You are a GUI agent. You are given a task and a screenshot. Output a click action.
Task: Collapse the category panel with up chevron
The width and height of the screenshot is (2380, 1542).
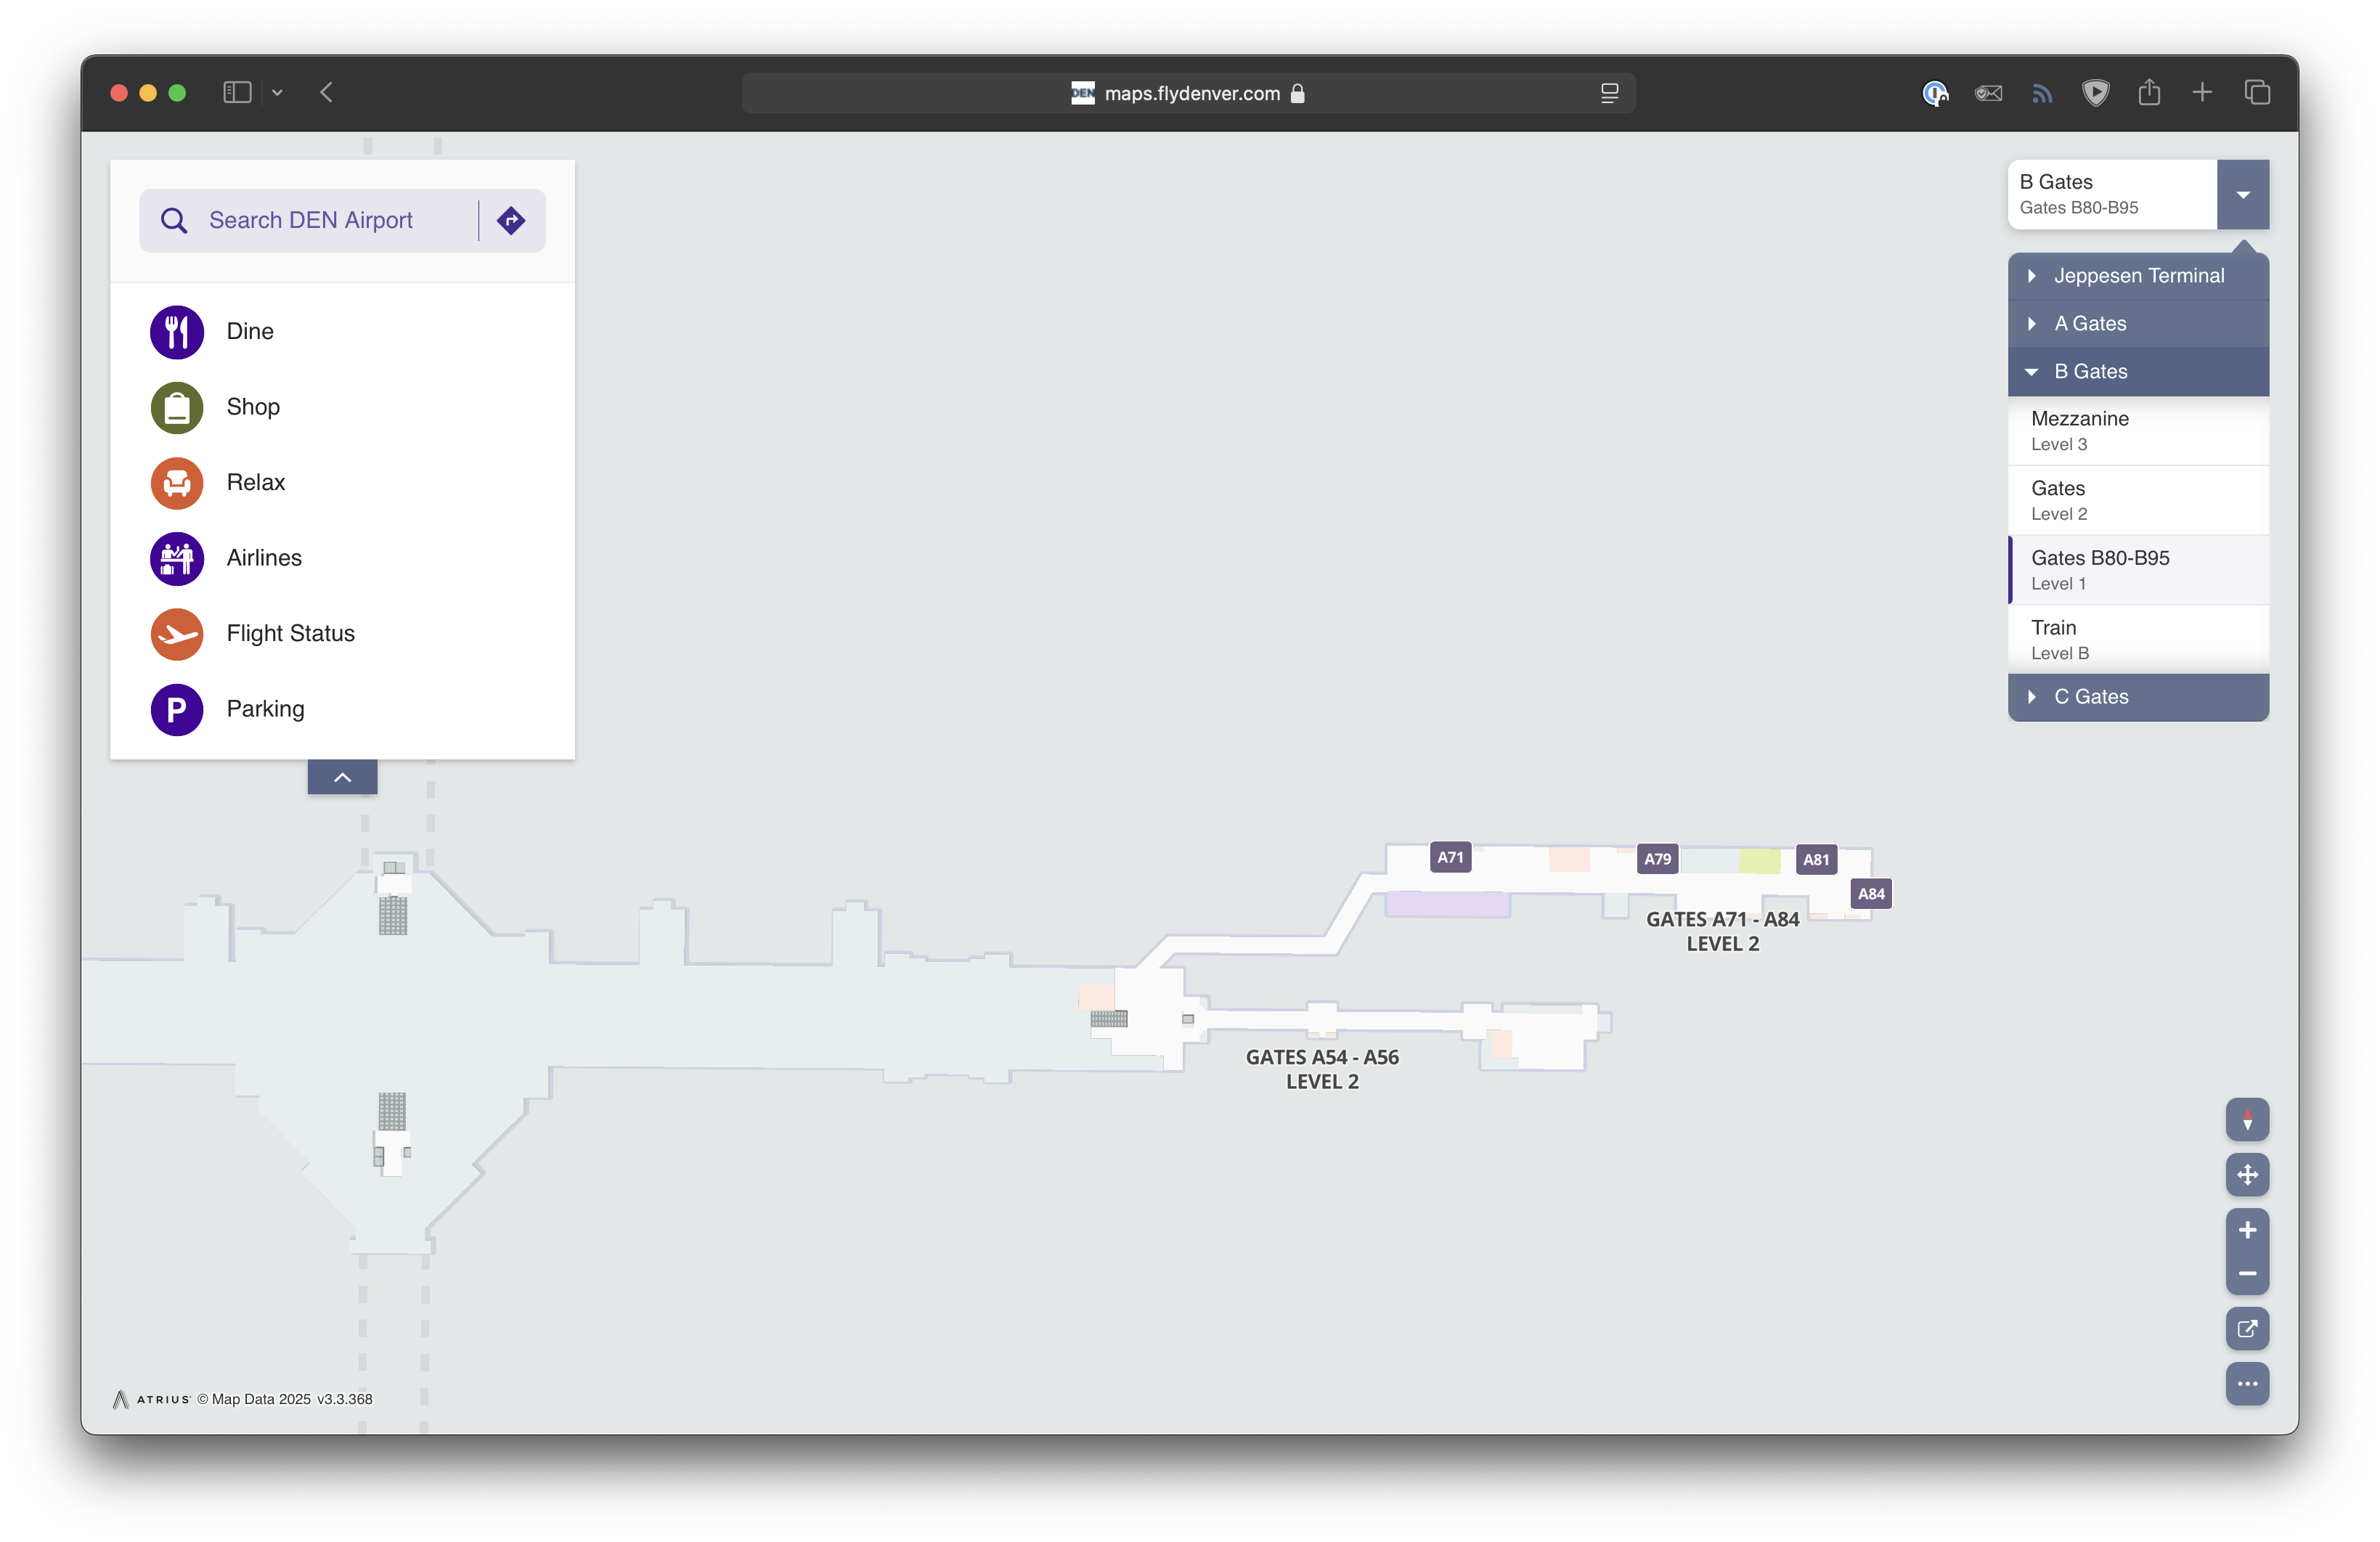[342, 777]
